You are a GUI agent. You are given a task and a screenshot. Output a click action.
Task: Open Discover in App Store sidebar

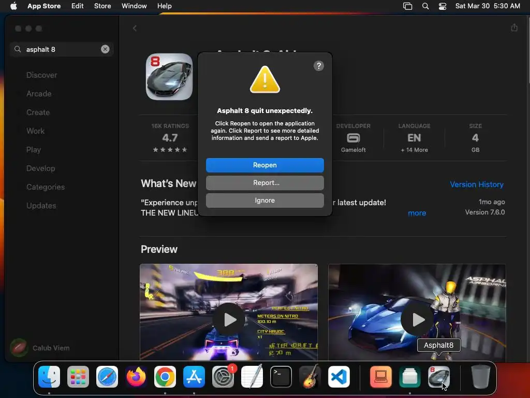pos(41,75)
